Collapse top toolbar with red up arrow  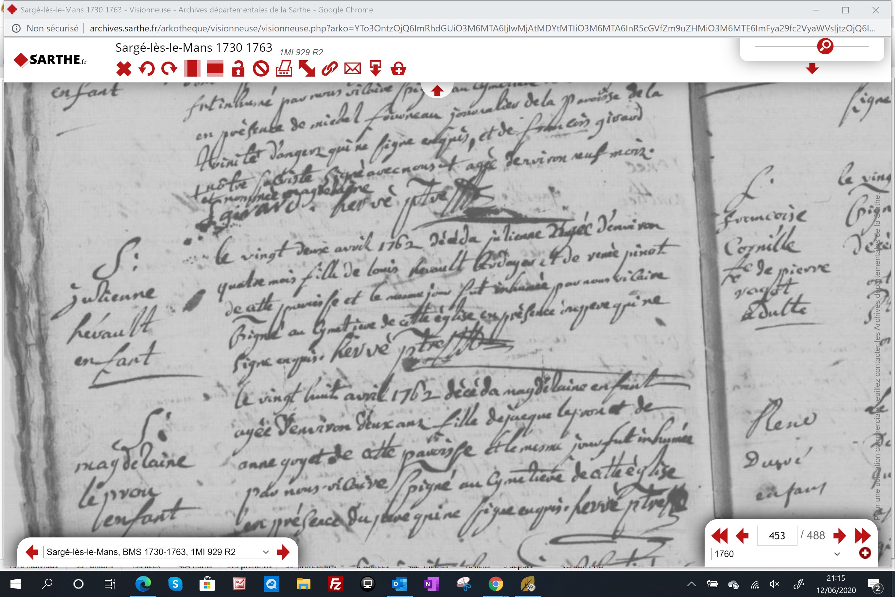point(437,91)
